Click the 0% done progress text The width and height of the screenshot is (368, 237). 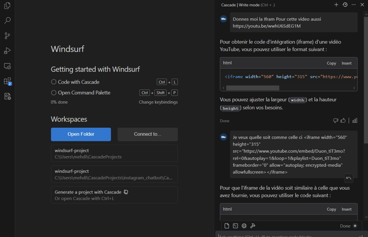coord(59,102)
